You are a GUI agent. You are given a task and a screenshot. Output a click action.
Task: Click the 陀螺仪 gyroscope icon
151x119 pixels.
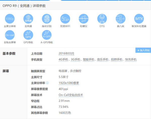coord(84,19)
